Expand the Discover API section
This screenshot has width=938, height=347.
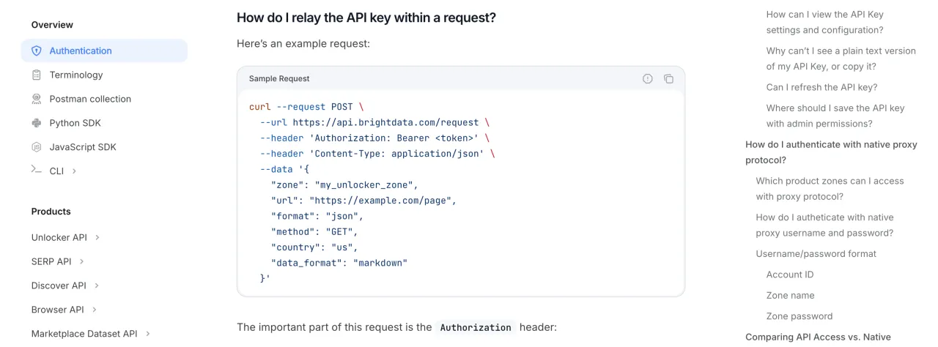click(x=97, y=286)
